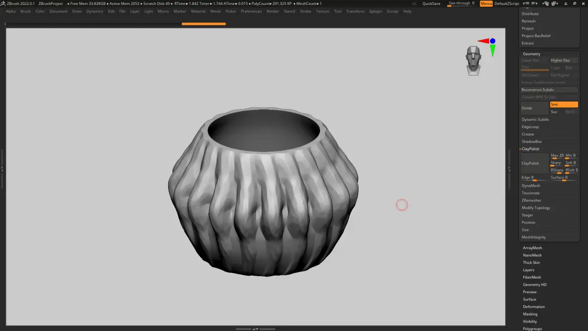The height and width of the screenshot is (331, 588).
Task: Click the ClayPolish Edge slider
Action: (535, 178)
